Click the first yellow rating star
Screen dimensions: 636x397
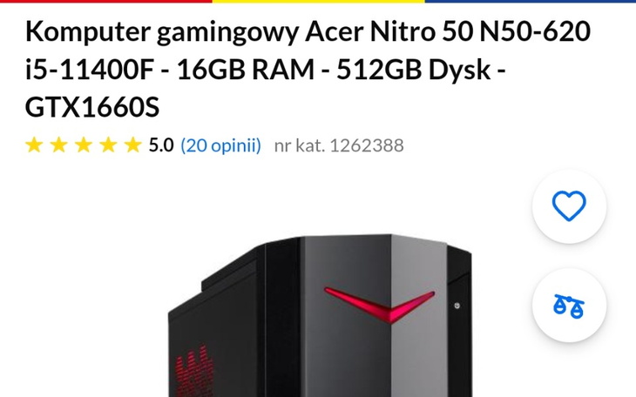click(x=34, y=145)
